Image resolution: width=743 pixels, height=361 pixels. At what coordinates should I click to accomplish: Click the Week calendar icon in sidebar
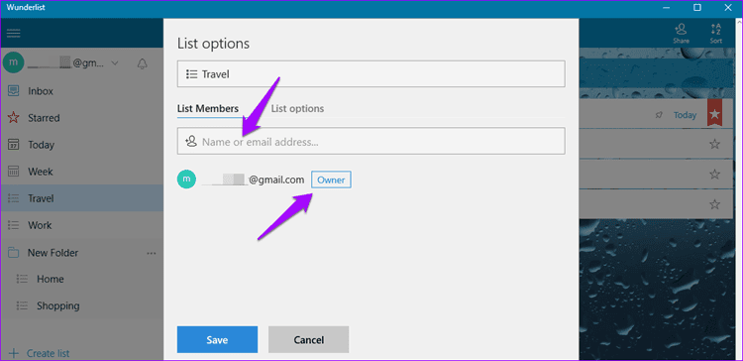point(13,172)
